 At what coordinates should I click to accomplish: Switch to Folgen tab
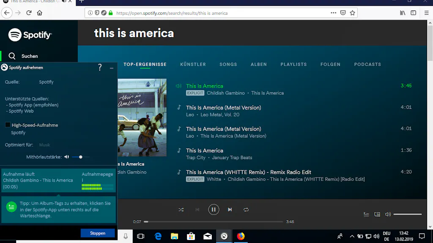[x=330, y=64]
